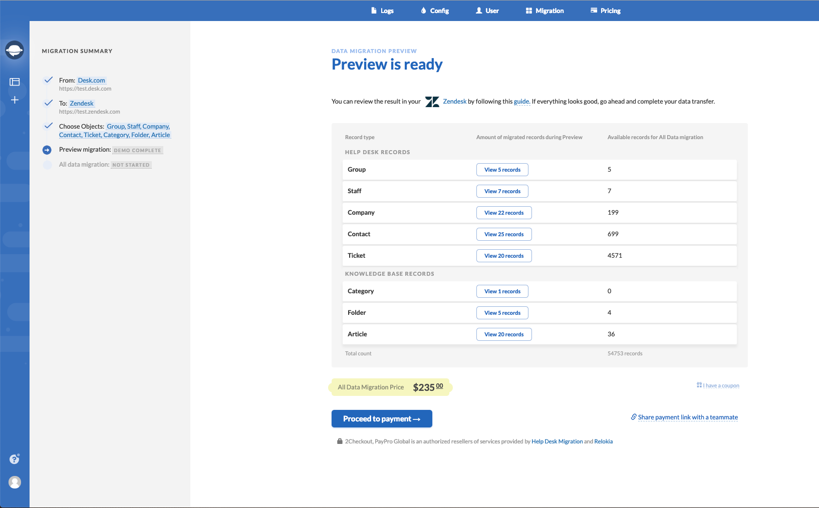Click the planet logo icon in sidebar
The width and height of the screenshot is (819, 508).
pyautogui.click(x=15, y=50)
